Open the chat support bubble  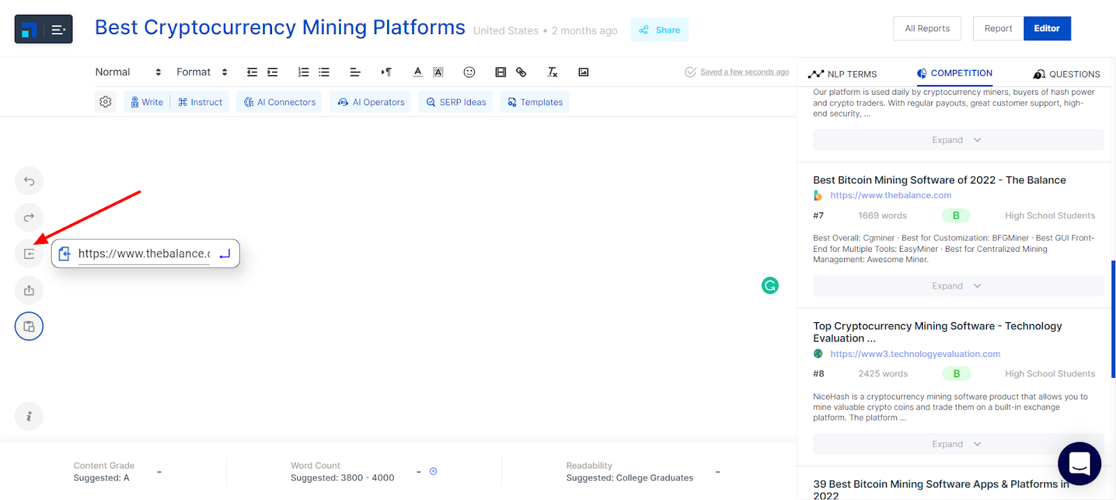pyautogui.click(x=1080, y=463)
